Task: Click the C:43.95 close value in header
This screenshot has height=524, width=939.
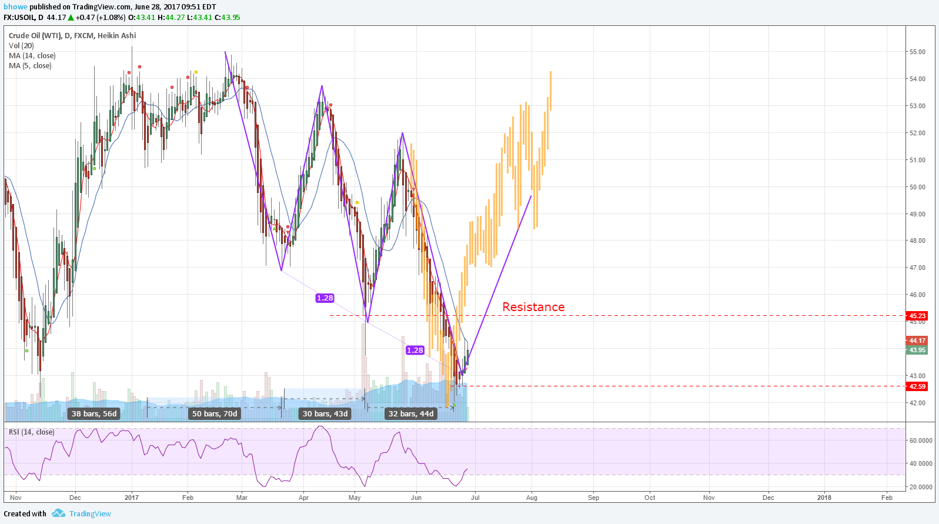Action: [227, 18]
